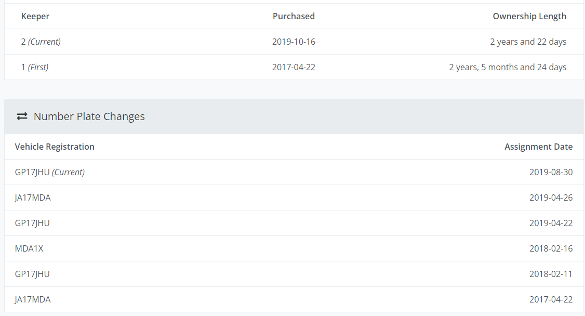Click the Vehicle Registration column header
The height and width of the screenshot is (316, 585).
pyautogui.click(x=55, y=147)
